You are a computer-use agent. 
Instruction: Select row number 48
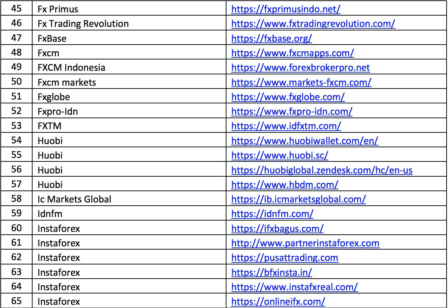click(17, 52)
